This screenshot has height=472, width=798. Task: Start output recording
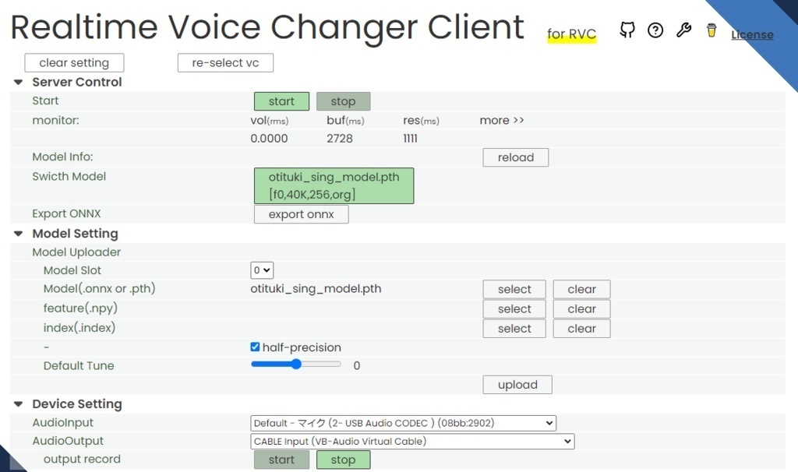281,460
